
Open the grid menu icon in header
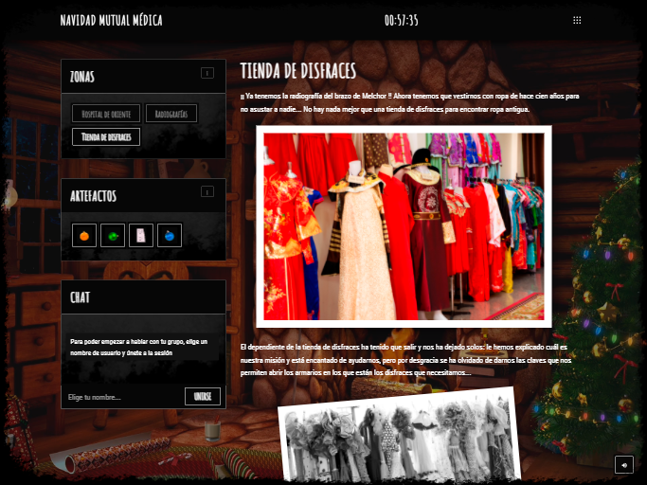[x=577, y=20]
